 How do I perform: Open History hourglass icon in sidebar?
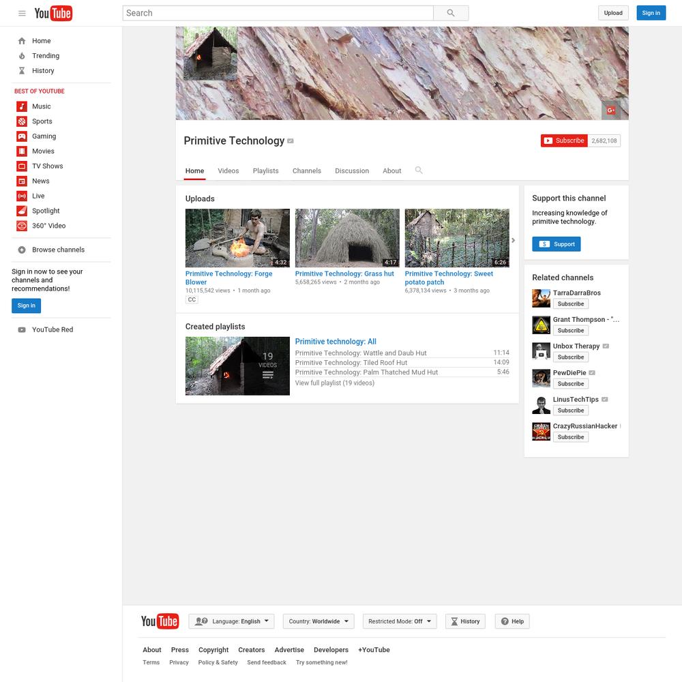pyautogui.click(x=22, y=70)
